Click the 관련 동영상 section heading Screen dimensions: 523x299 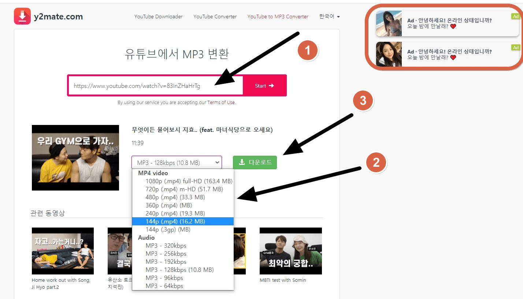tap(48, 213)
